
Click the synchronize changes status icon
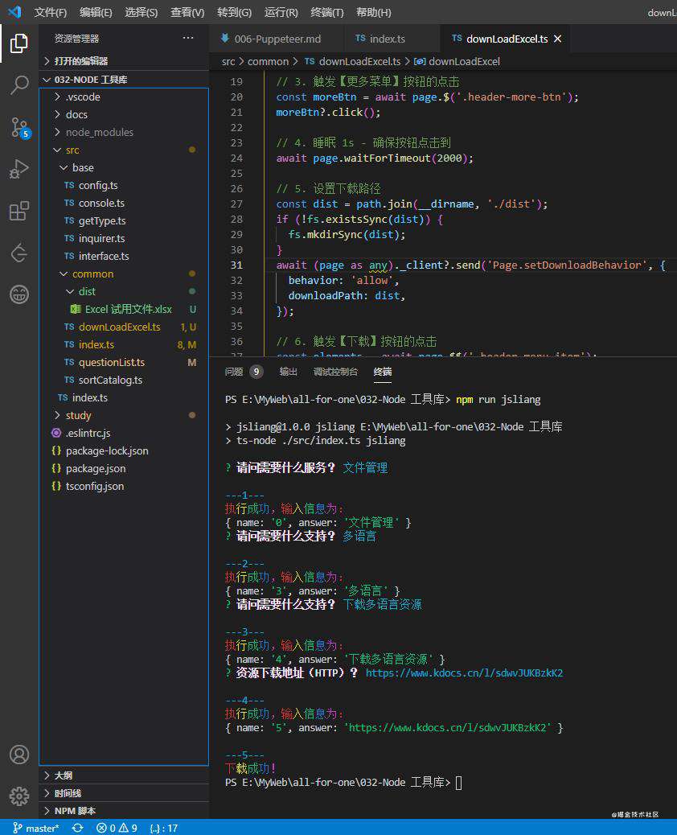78,828
